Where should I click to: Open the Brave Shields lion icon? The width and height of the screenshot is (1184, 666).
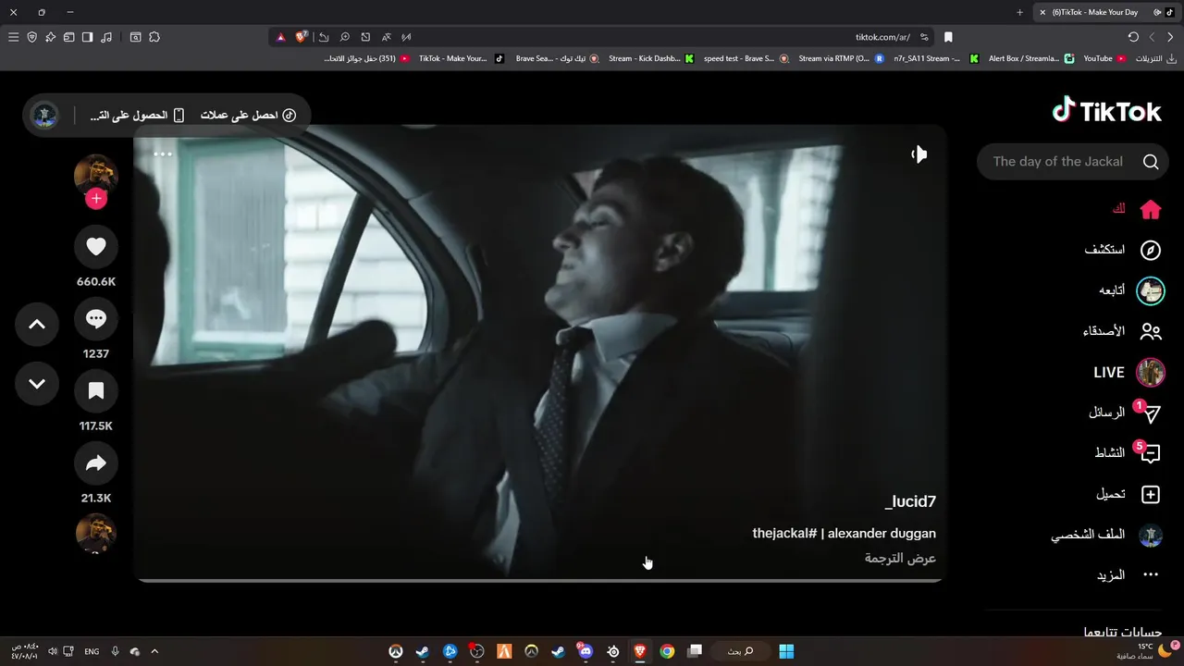pos(302,37)
